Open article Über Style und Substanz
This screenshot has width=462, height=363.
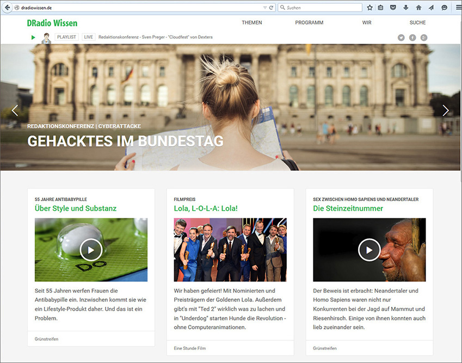tap(76, 208)
